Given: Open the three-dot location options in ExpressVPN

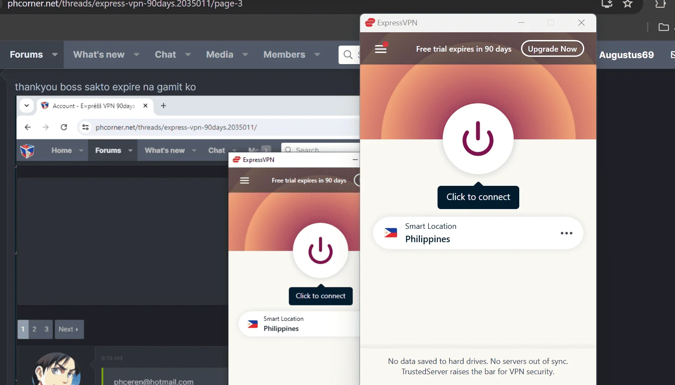Looking at the screenshot, I should click(x=567, y=233).
